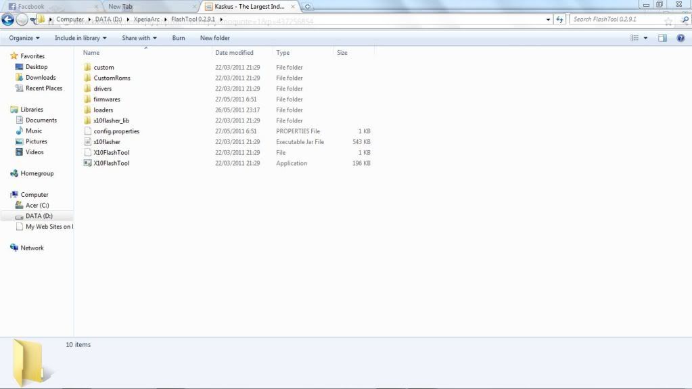The height and width of the screenshot is (389, 692).
Task: Select the x10flasher_lib folder icon
Action: point(87,120)
